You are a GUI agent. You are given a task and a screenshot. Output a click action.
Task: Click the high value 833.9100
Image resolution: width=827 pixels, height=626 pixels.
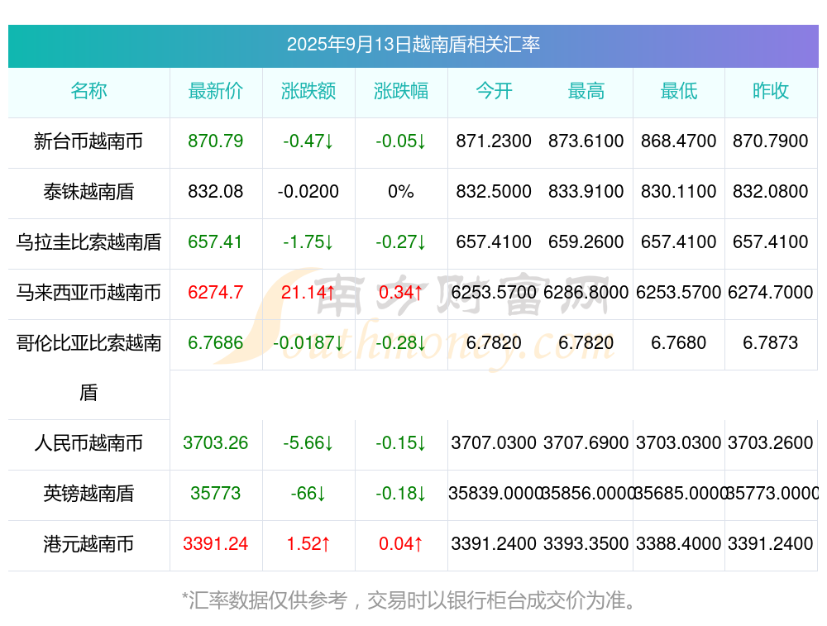coord(586,192)
